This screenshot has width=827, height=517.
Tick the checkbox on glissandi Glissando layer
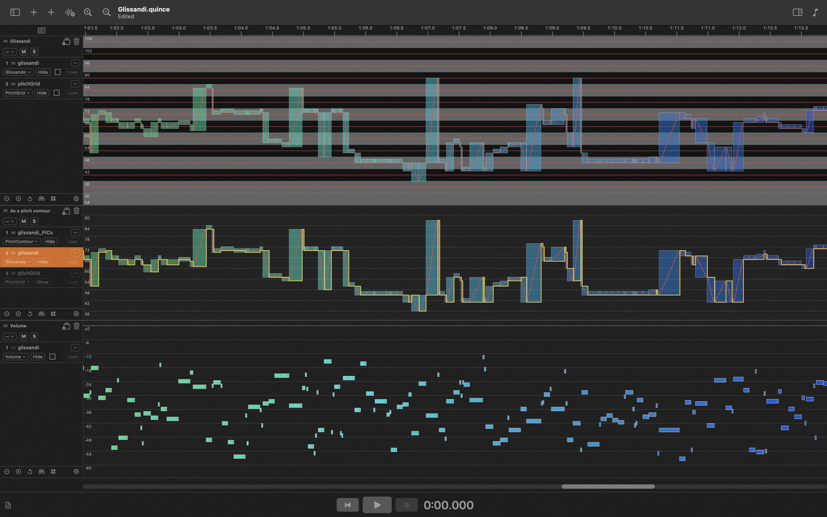point(58,72)
